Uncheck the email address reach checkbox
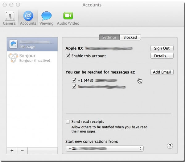 tap(74, 87)
